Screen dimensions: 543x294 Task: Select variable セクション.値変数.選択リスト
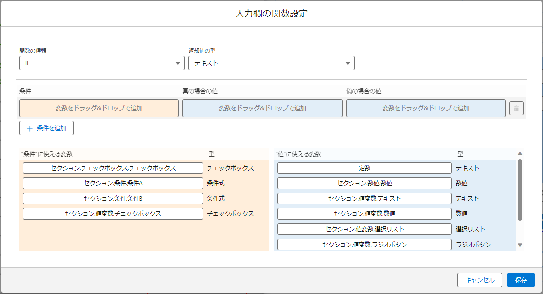(364, 229)
